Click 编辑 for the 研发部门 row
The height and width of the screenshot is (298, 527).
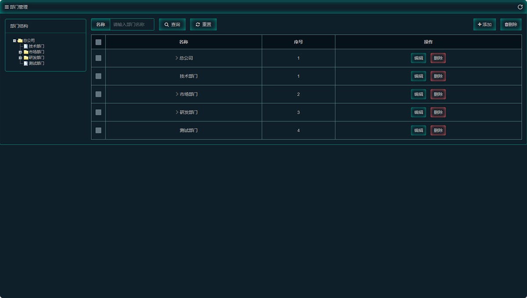click(x=419, y=112)
